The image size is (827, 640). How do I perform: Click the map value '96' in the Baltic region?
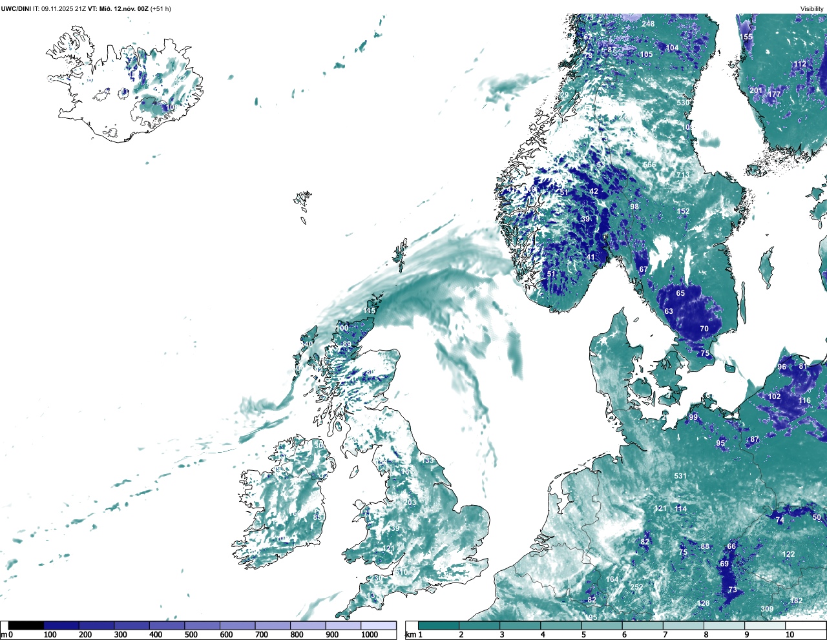(x=782, y=367)
